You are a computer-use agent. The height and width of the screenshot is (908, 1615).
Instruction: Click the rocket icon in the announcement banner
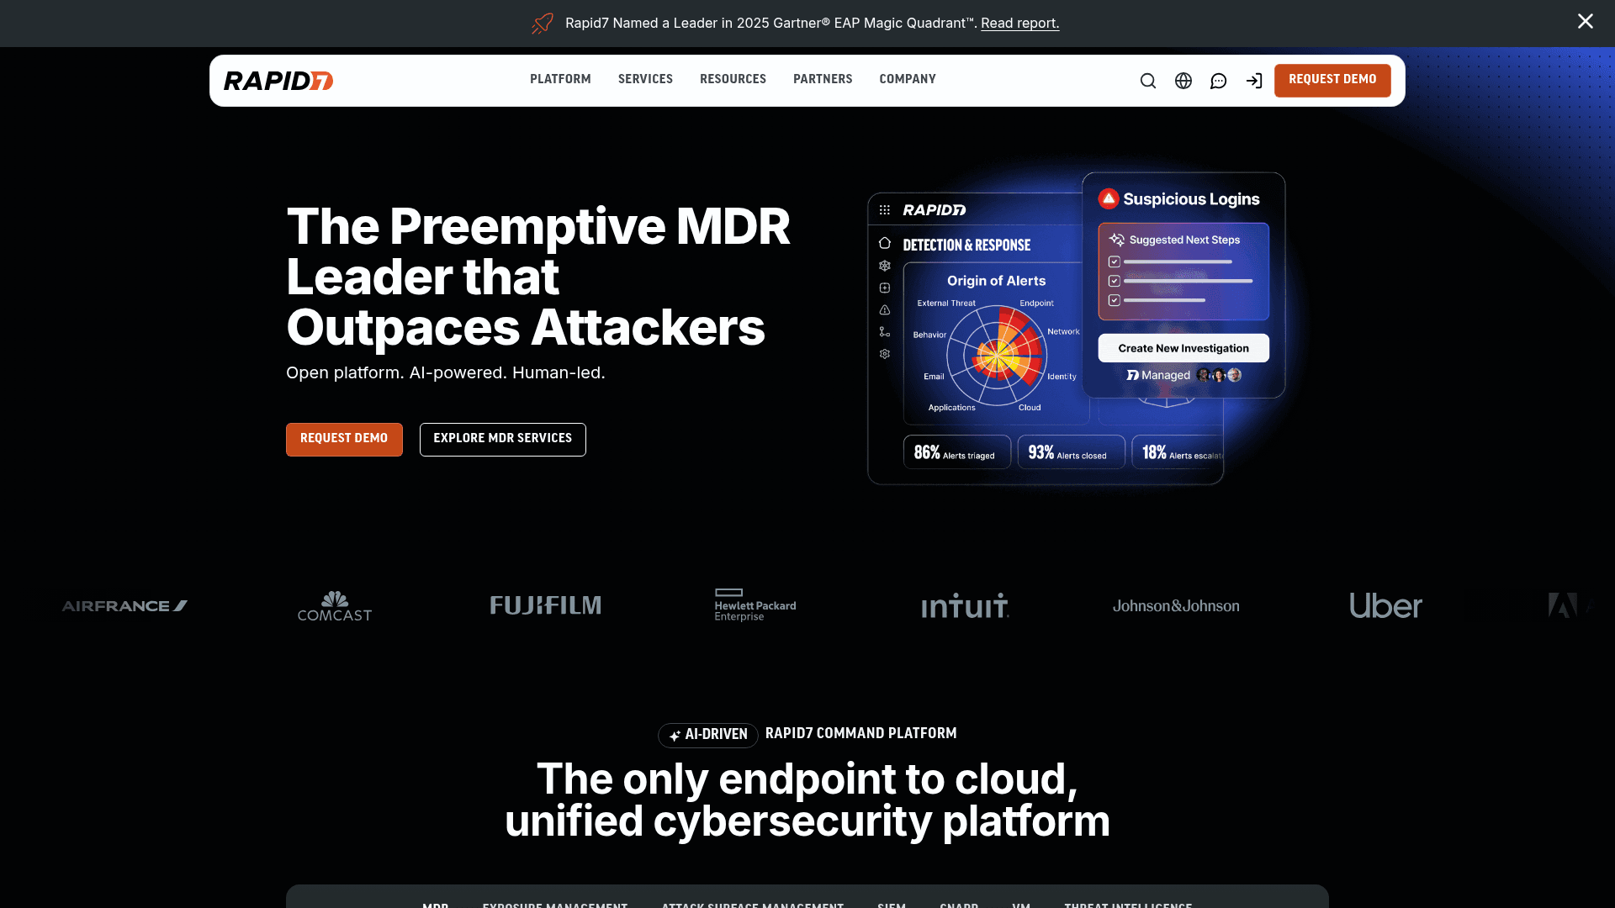pos(542,23)
